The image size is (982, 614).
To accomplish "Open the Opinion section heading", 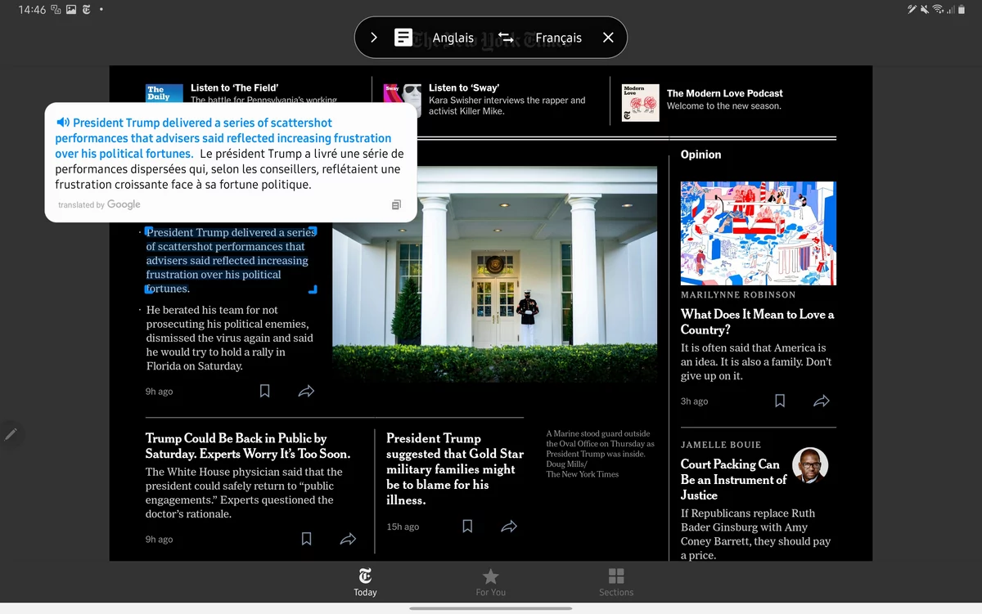I will (701, 155).
